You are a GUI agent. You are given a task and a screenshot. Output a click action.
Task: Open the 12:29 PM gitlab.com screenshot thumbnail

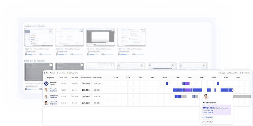[39, 37]
